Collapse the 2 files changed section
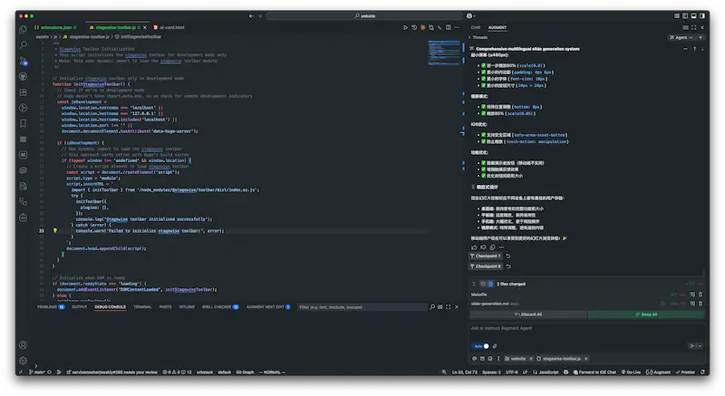 click(473, 284)
